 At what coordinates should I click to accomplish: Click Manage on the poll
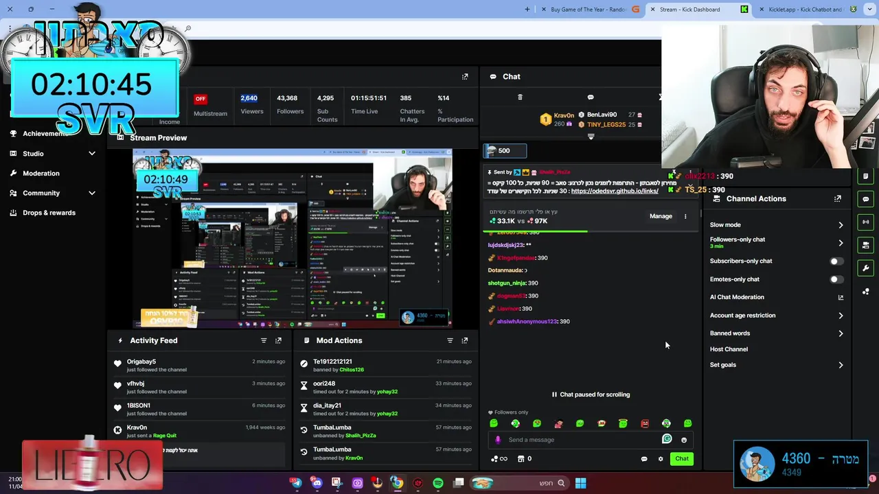click(x=661, y=216)
